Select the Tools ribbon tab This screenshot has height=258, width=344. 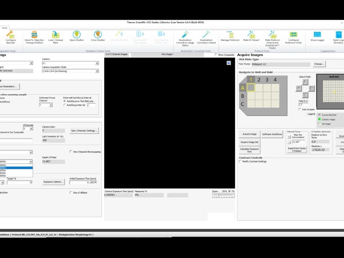coord(4,28)
